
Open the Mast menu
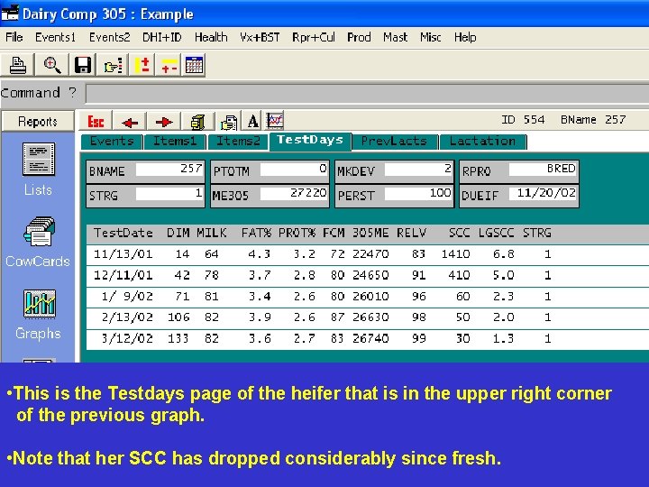pyautogui.click(x=395, y=37)
